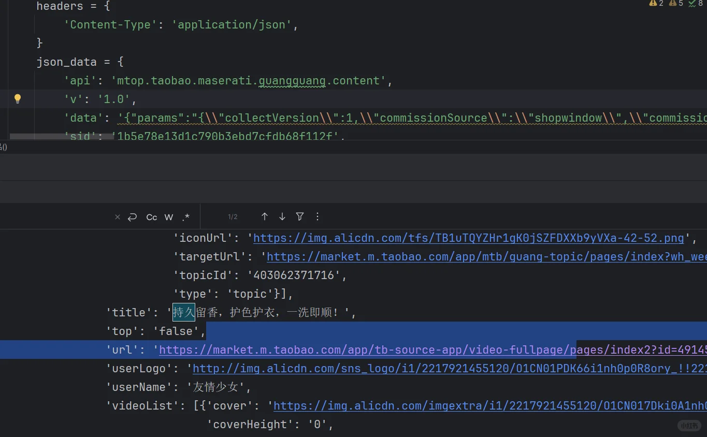707x437 pixels.
Task: Click the 'v': '1.0' line
Action: tap(100, 99)
